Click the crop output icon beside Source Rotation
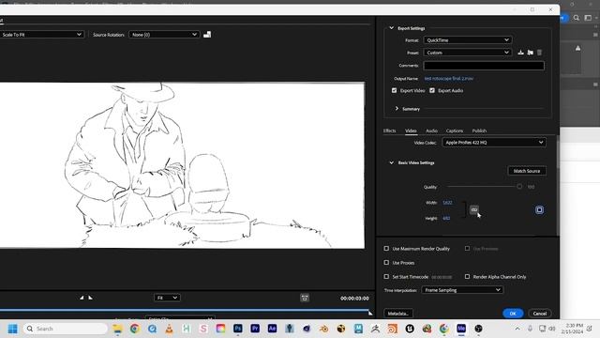This screenshot has height=338, width=600. tap(207, 35)
